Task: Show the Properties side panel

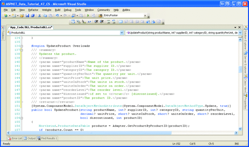Action: pos(246,101)
